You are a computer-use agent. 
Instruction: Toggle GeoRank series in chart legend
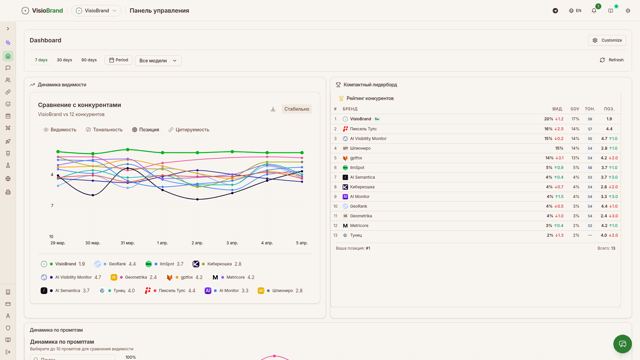[x=117, y=264]
